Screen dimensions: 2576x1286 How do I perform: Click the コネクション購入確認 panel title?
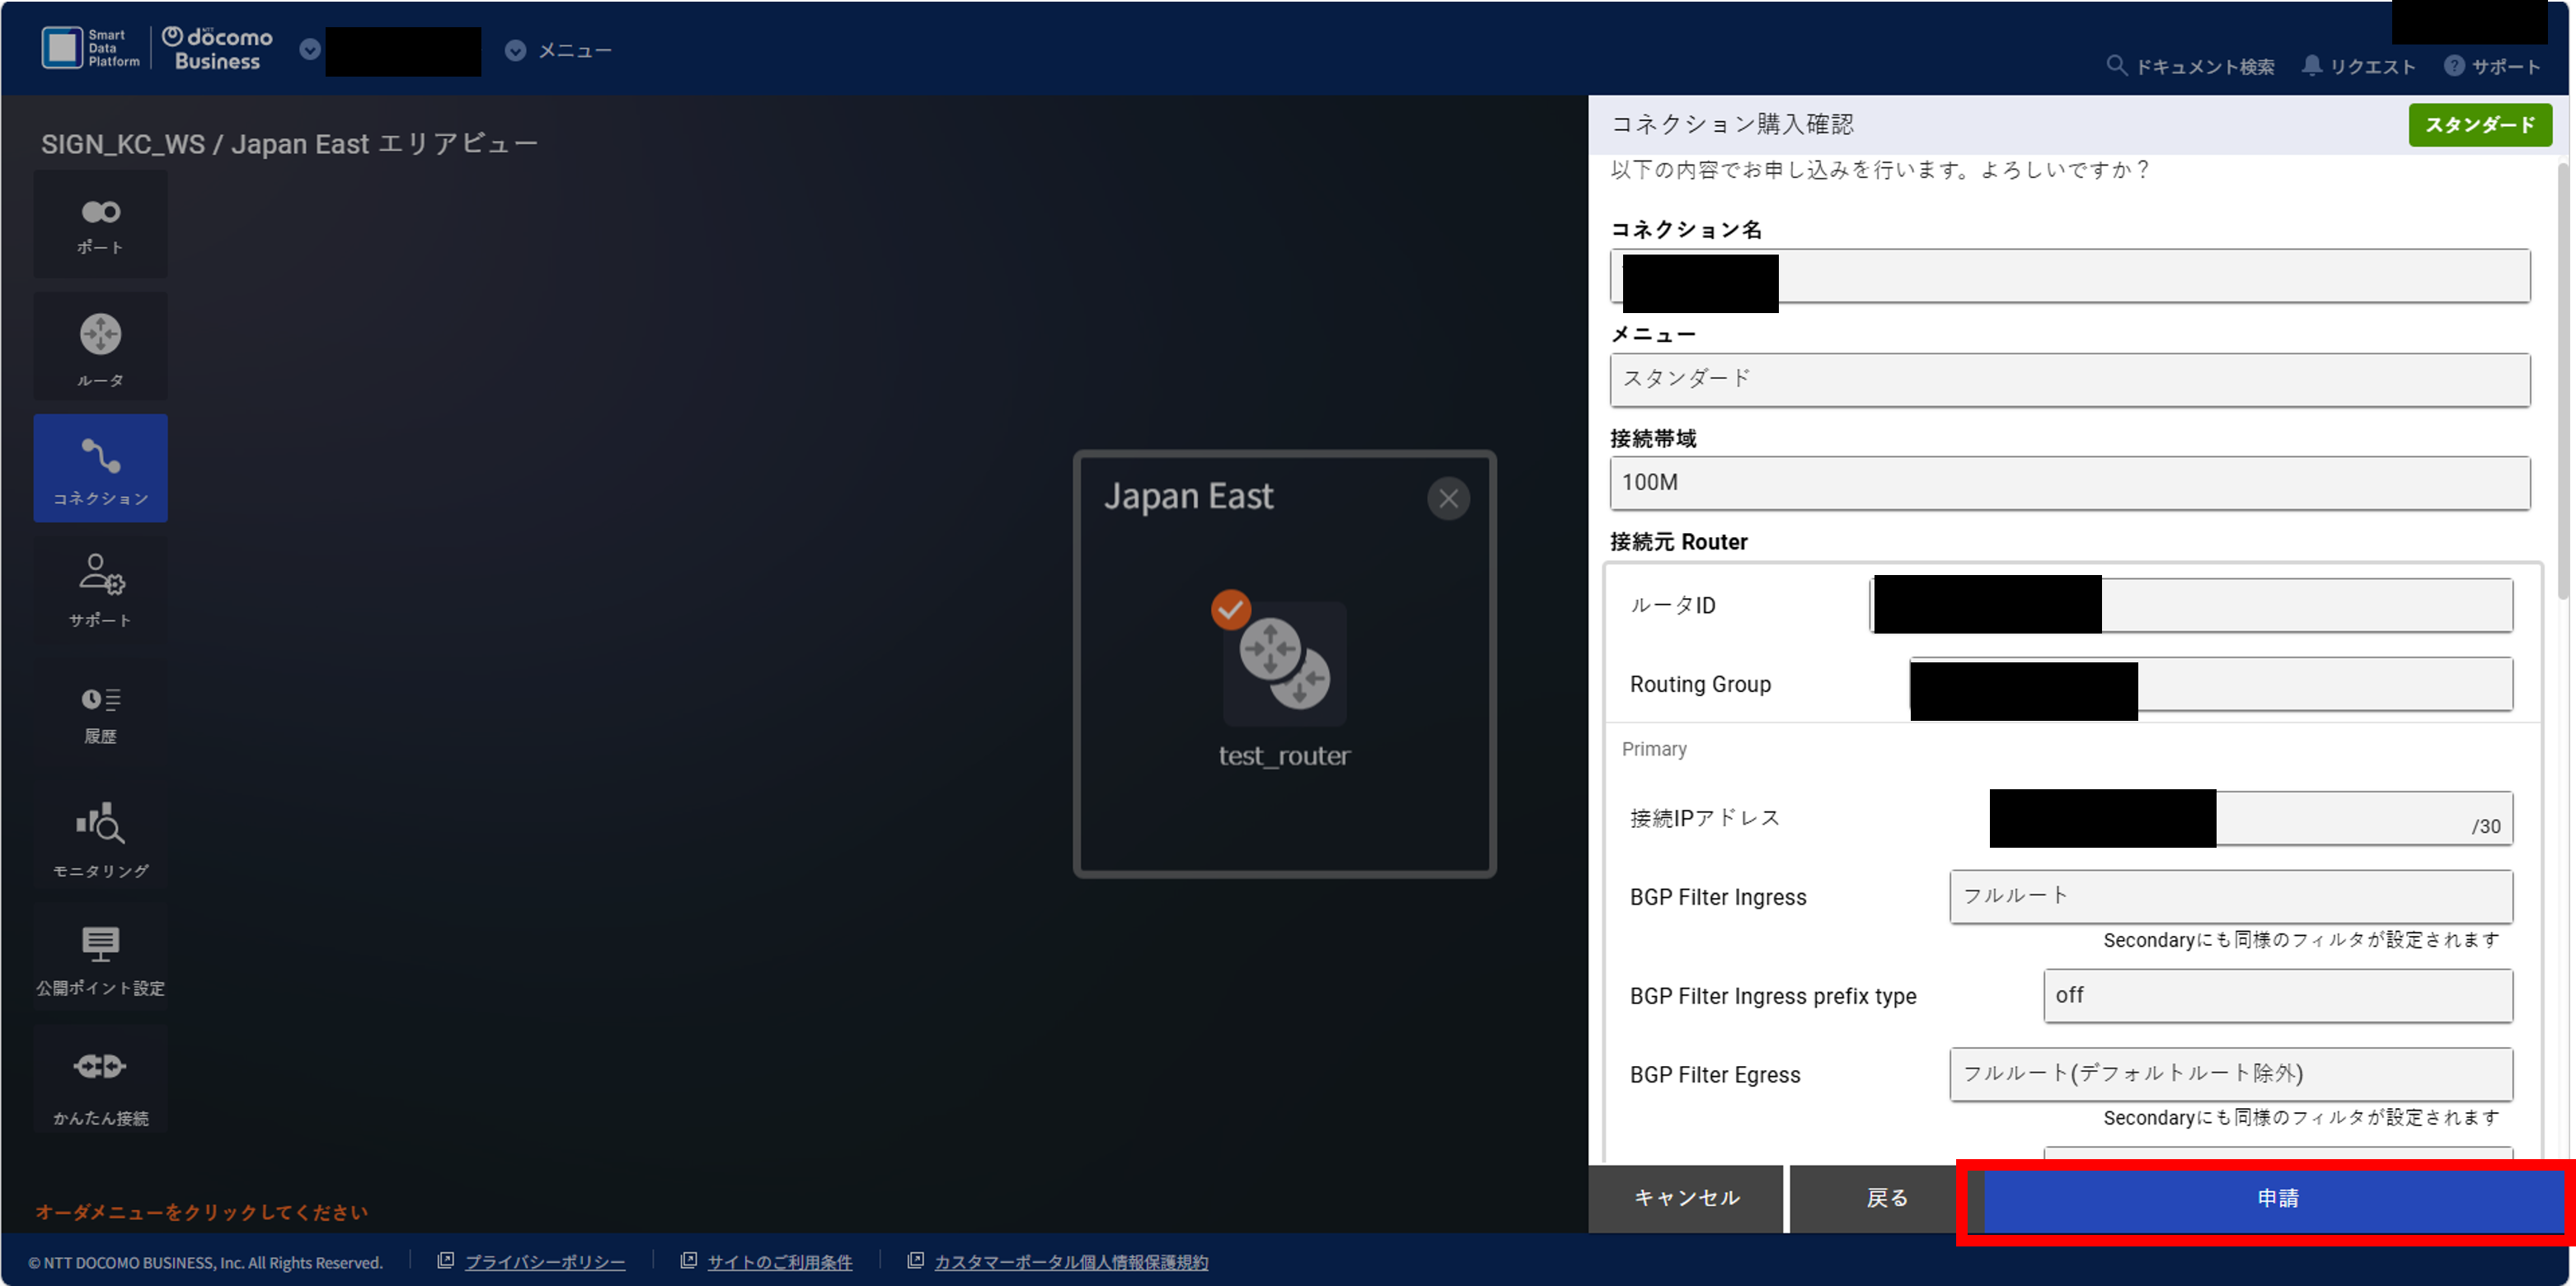[1732, 124]
